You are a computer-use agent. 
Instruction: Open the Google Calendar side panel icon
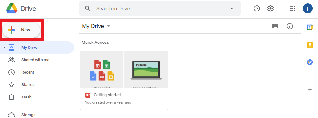(x=310, y=27)
